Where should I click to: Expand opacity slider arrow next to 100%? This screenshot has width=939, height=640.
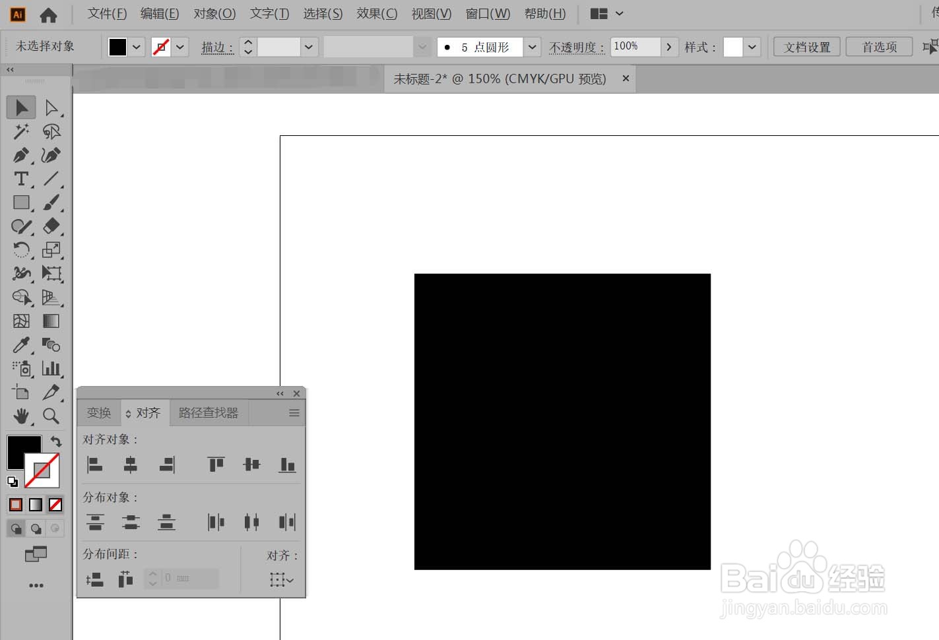coord(669,47)
